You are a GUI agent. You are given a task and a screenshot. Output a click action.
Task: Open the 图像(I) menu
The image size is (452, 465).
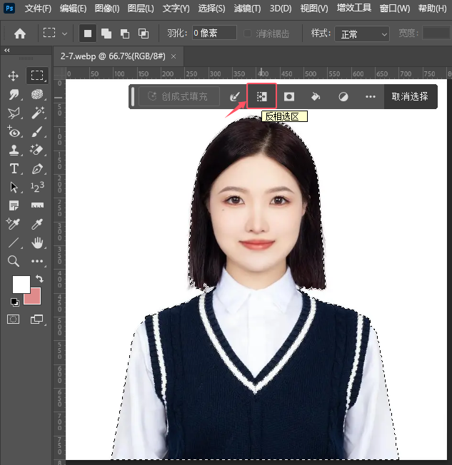pyautogui.click(x=107, y=9)
